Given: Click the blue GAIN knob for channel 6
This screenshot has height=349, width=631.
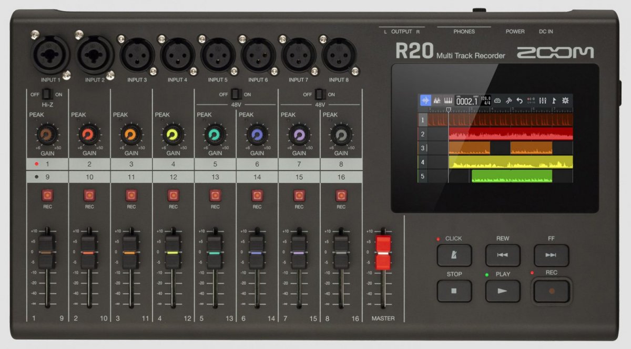Looking at the screenshot, I should (257, 136).
